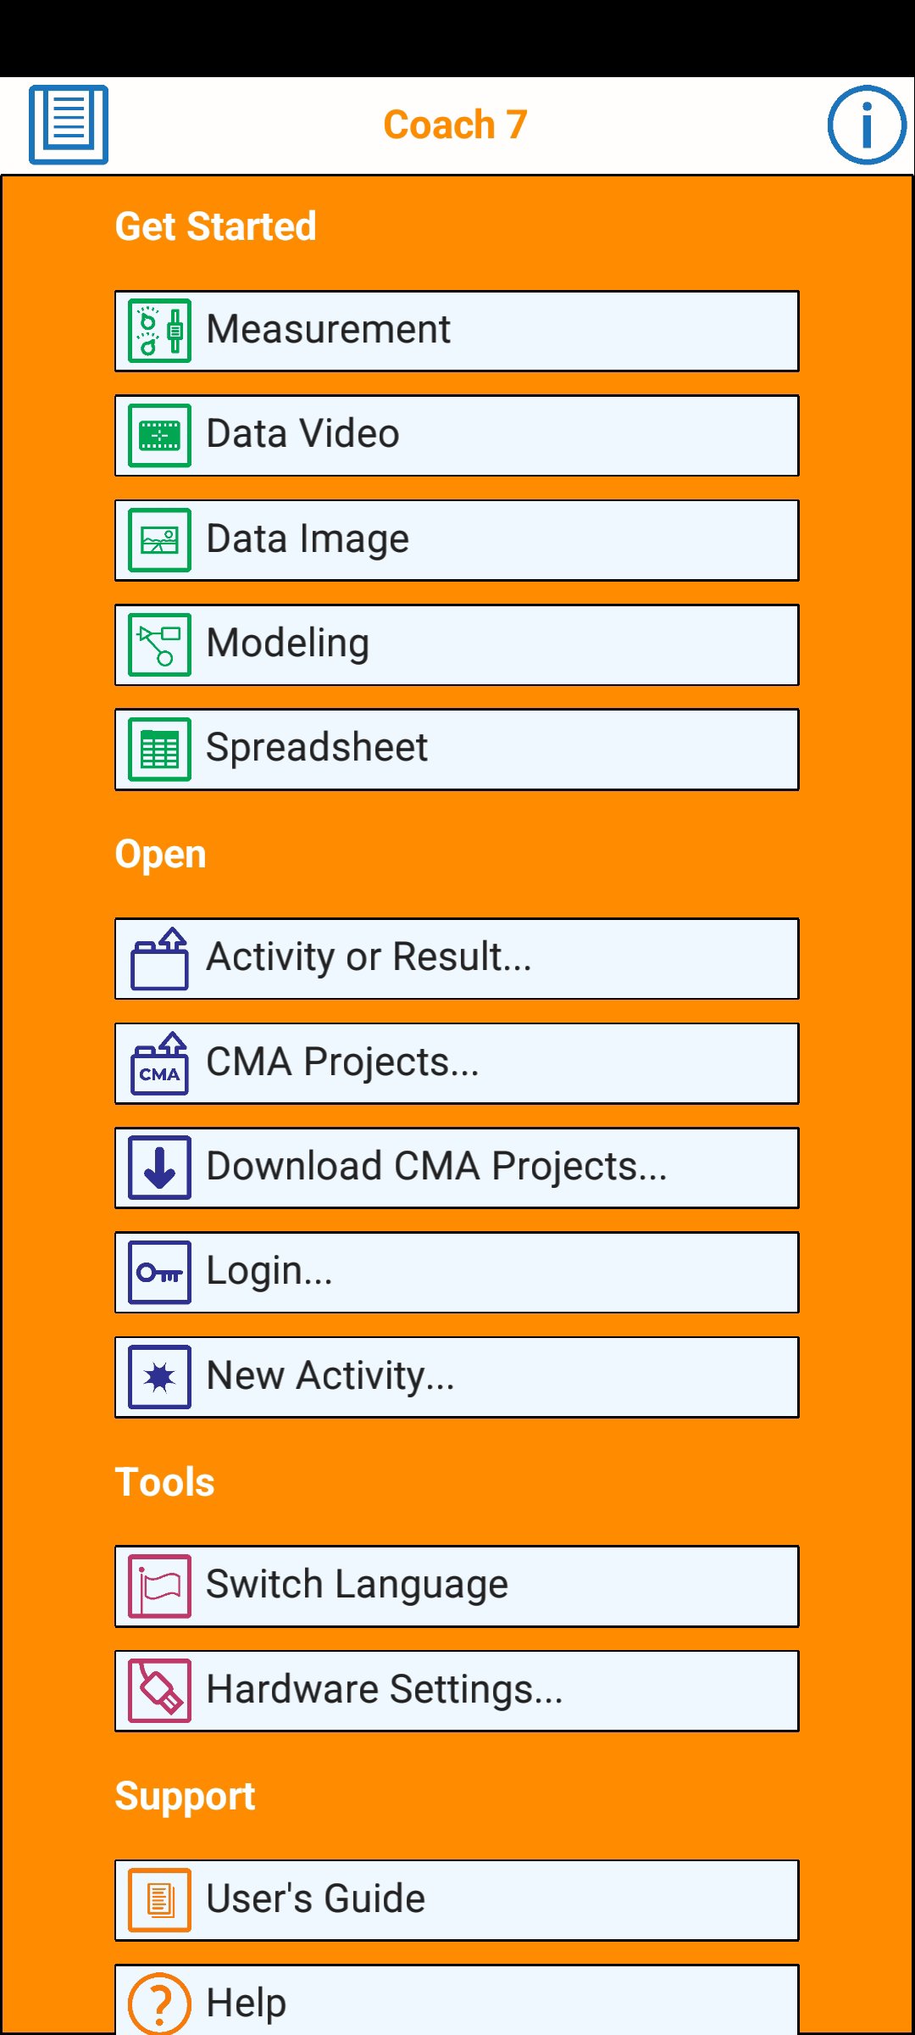This screenshot has width=915, height=2035.
Task: Click the Spreadsheet grid icon
Action: pyautogui.click(x=159, y=750)
